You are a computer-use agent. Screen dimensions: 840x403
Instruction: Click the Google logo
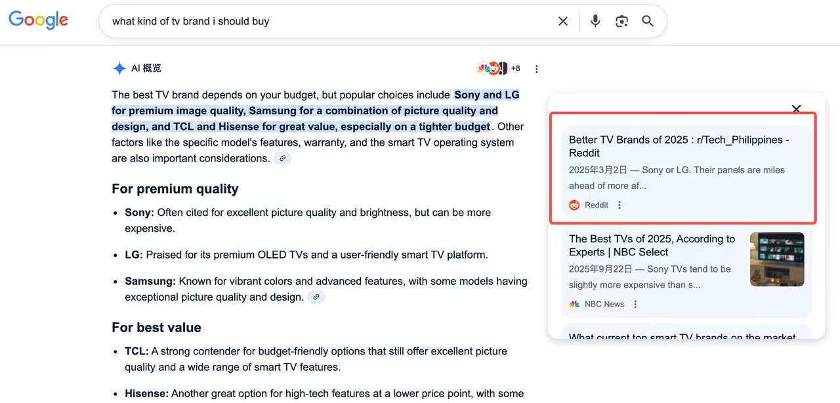pyautogui.click(x=38, y=20)
